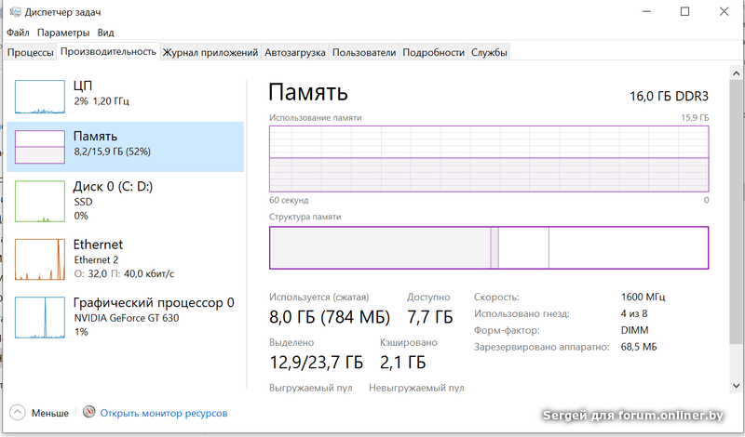Click NVIDIA GeForce GT 630 text
The height and width of the screenshot is (437, 745).
tap(127, 318)
